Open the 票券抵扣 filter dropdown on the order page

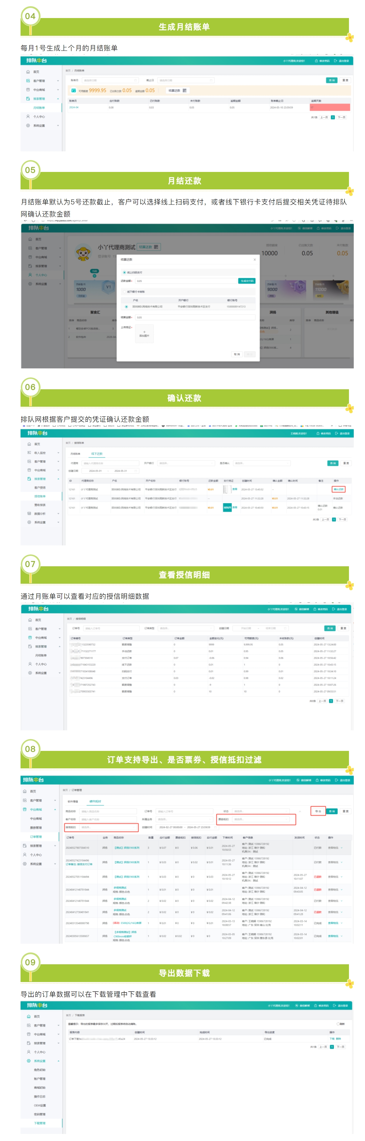coord(261,819)
